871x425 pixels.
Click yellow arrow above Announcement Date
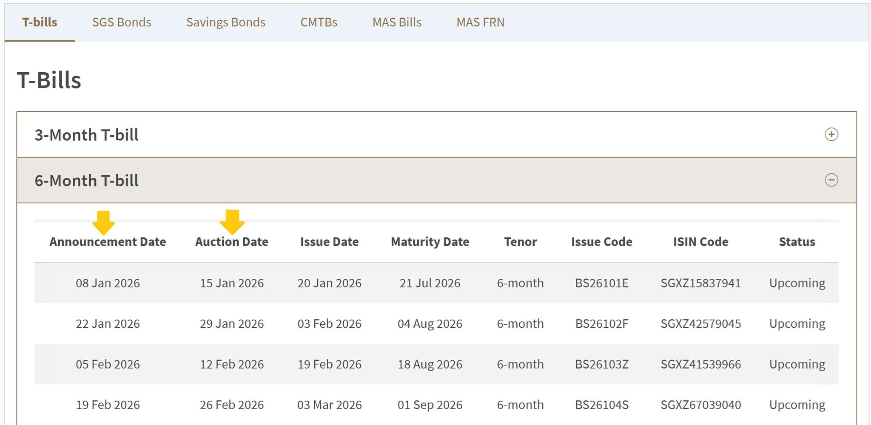pos(103,223)
